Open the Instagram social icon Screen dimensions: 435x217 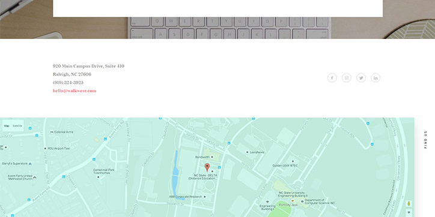[x=347, y=78]
